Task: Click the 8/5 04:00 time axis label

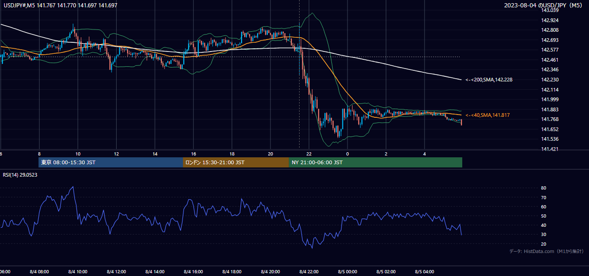Action: pos(424,272)
